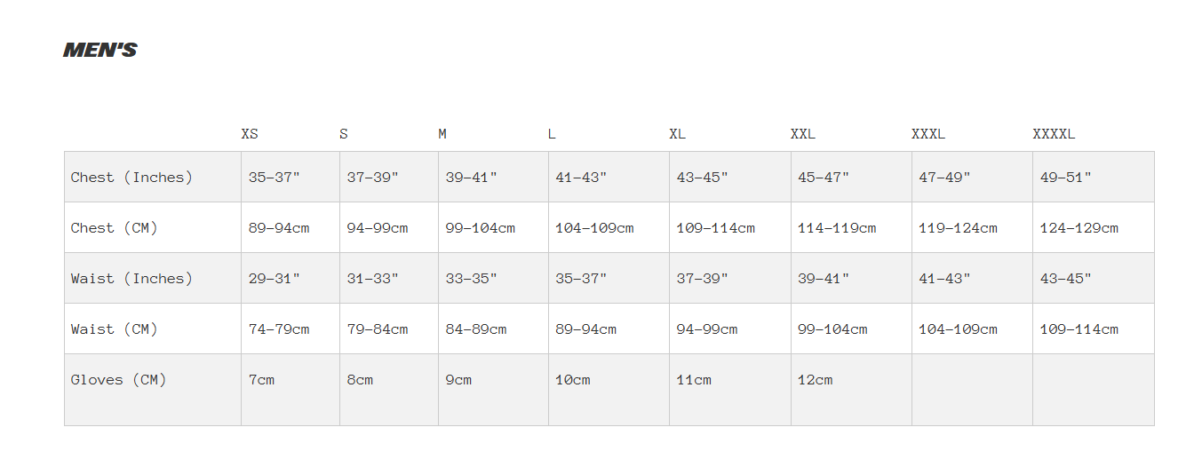This screenshot has width=1186, height=467.
Task: Click the Chest (Inches) row label
Action: (x=131, y=178)
